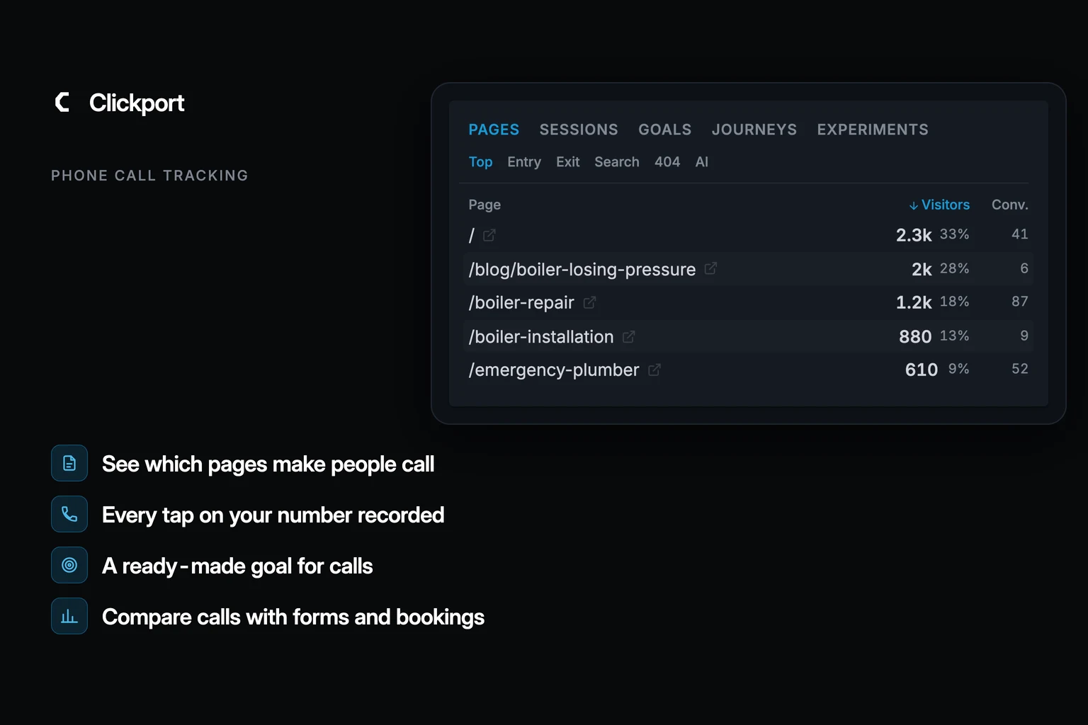Click the 'Every tap on your number recorded' text
The image size is (1088, 725).
(273, 515)
